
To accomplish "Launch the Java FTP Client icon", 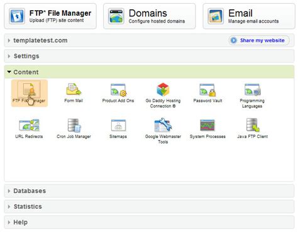I will (x=253, y=125).
